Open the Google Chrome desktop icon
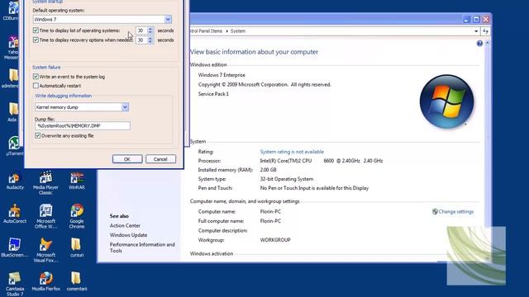Screen dimensions: 529x297 tap(77, 216)
